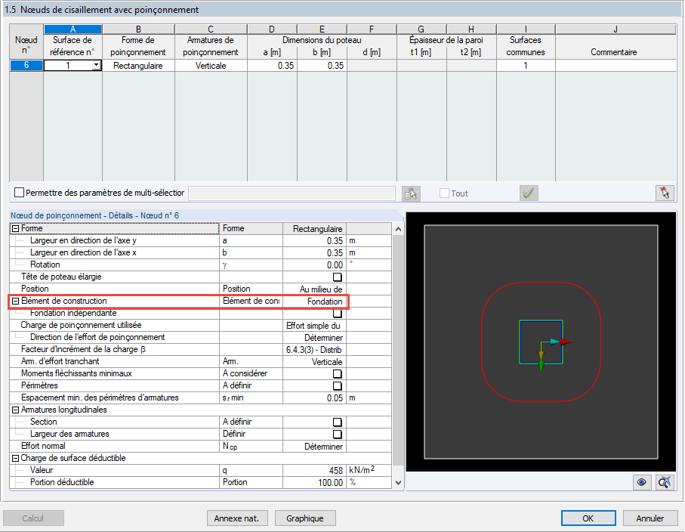Click the pick-from-list icon beside multi-selection field
This screenshot has width=685, height=532.
coord(411,193)
